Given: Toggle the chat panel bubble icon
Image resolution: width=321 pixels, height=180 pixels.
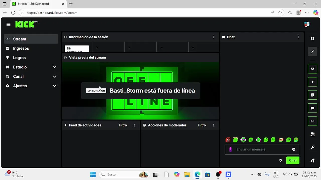Looking at the screenshot, I should [312, 108].
